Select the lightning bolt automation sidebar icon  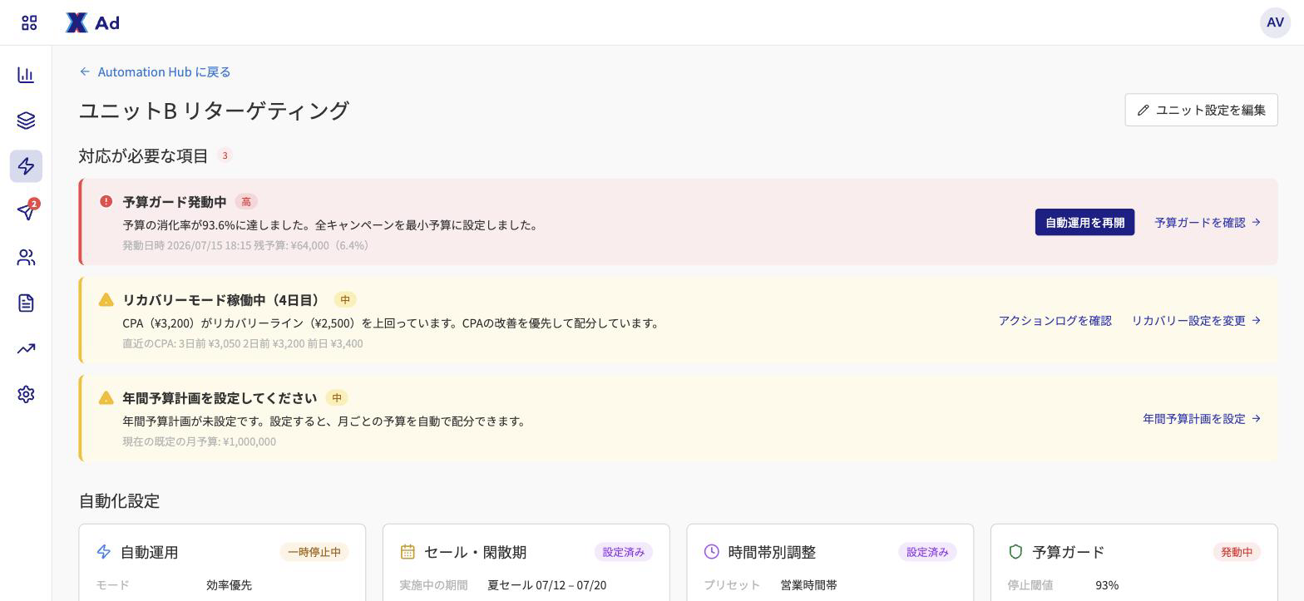(26, 166)
